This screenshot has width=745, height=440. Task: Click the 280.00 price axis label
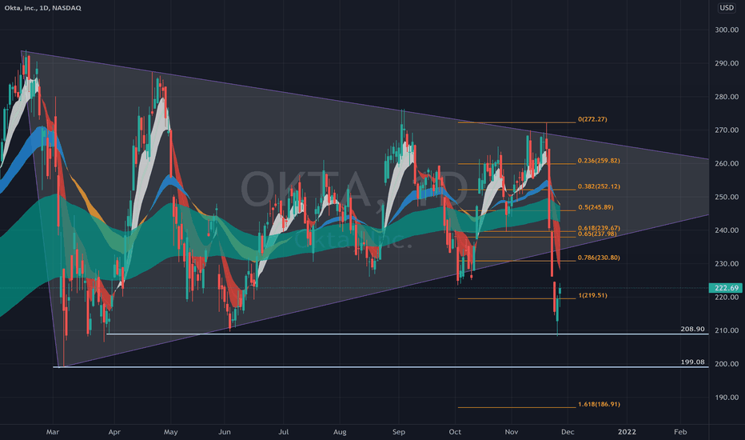click(x=727, y=97)
